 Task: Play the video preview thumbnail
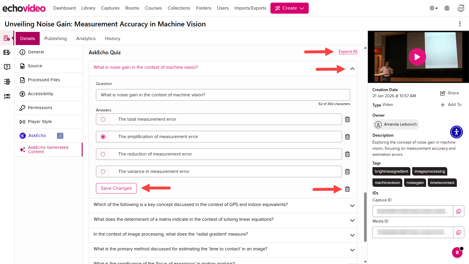click(x=417, y=57)
